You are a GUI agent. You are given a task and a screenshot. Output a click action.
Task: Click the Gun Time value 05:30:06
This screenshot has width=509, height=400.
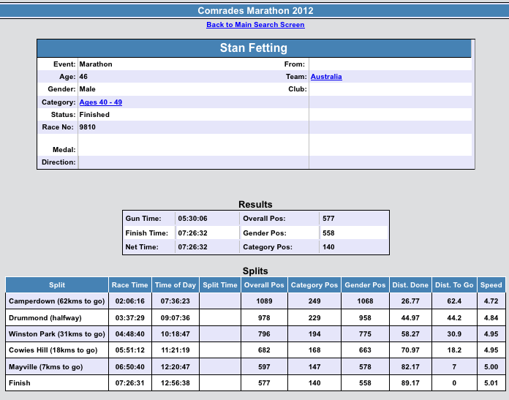coord(193,219)
